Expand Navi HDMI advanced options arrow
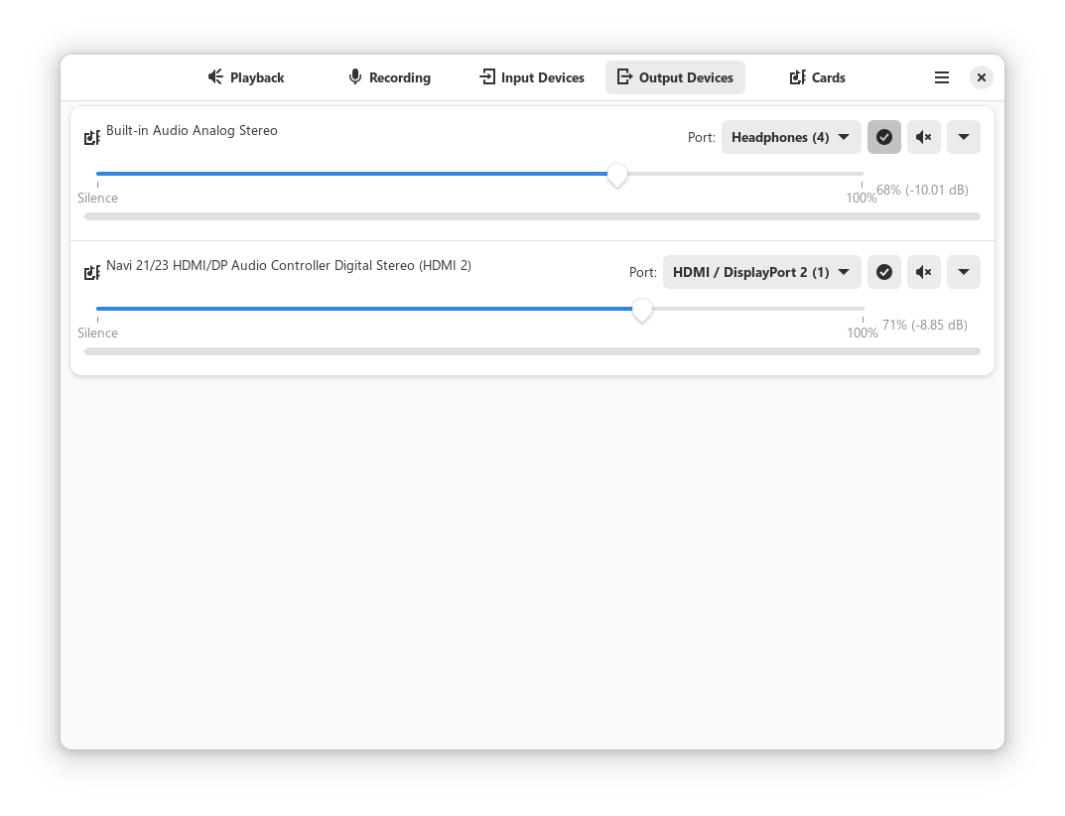Screen dimensions: 1065x816 pyautogui.click(x=964, y=272)
